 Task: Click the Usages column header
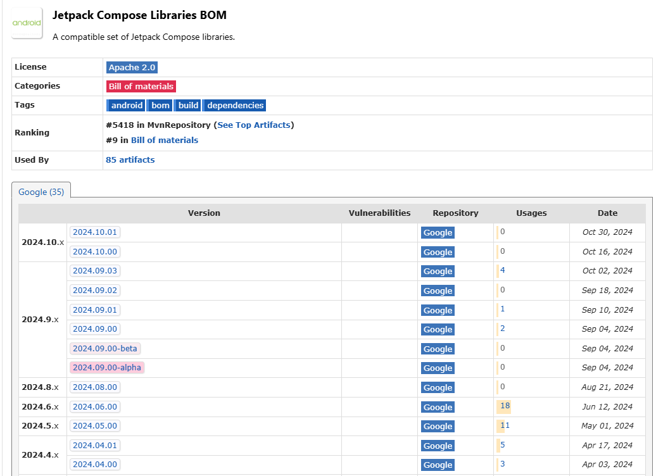[531, 213]
